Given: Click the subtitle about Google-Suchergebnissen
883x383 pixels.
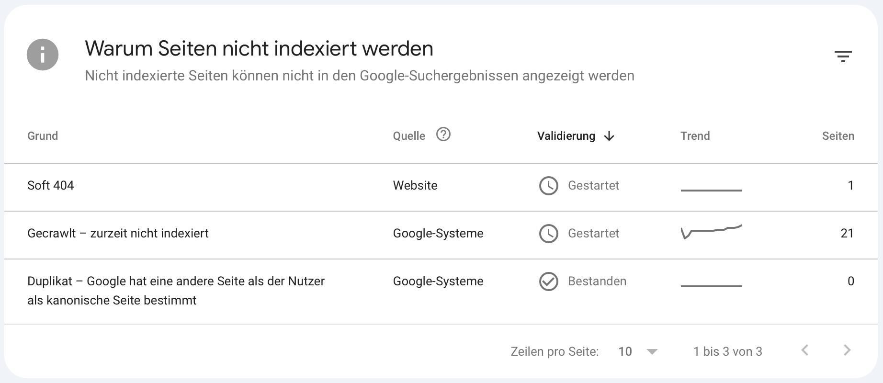Looking at the screenshot, I should [360, 76].
